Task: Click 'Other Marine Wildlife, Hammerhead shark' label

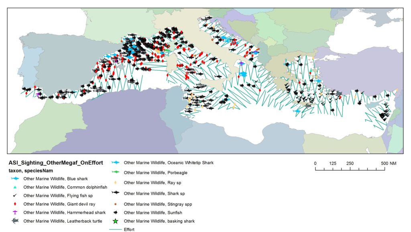Action: (x=65, y=212)
